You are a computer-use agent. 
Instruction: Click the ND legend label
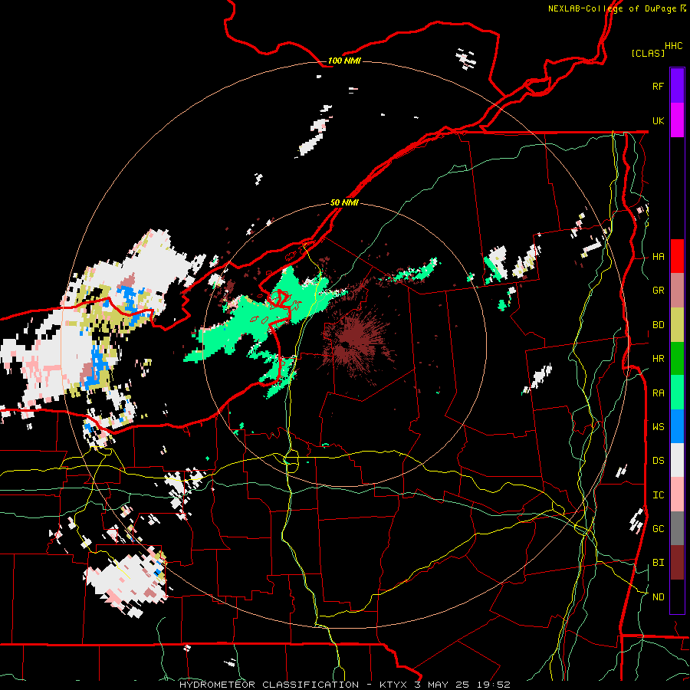coord(658,597)
